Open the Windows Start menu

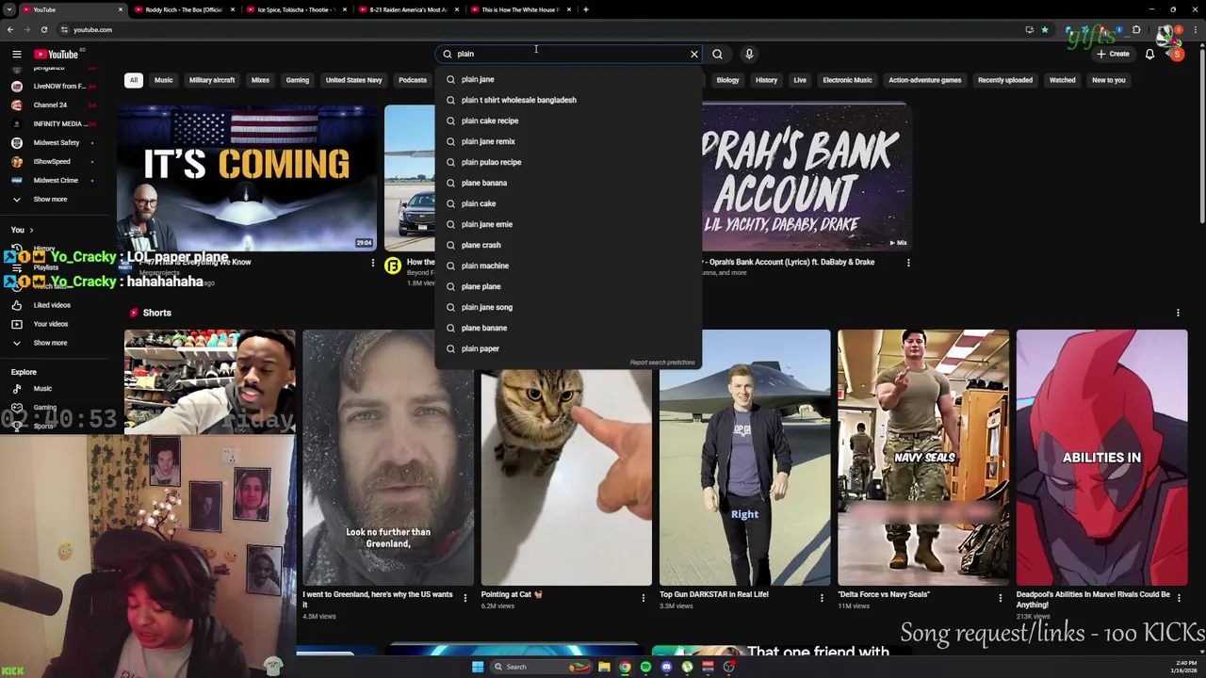pyautogui.click(x=478, y=667)
